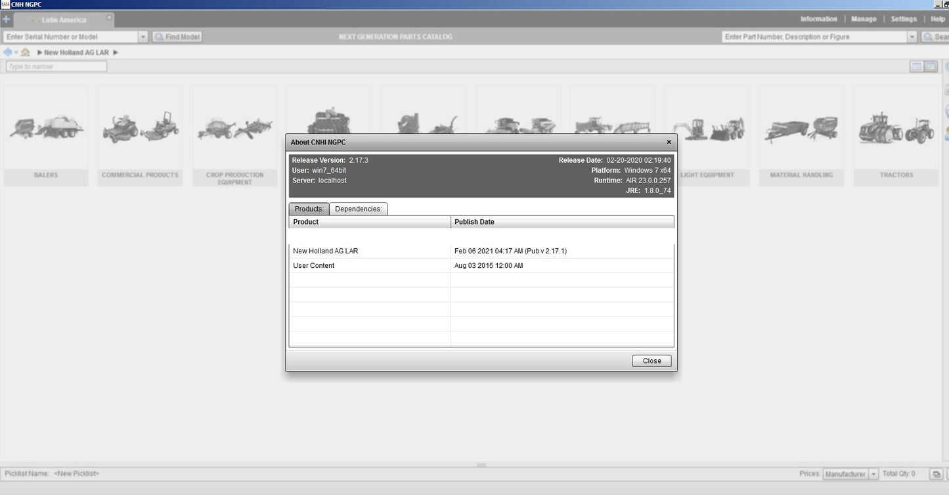The width and height of the screenshot is (949, 495).
Task: Click the Type to narrow filter field
Action: pyautogui.click(x=56, y=66)
